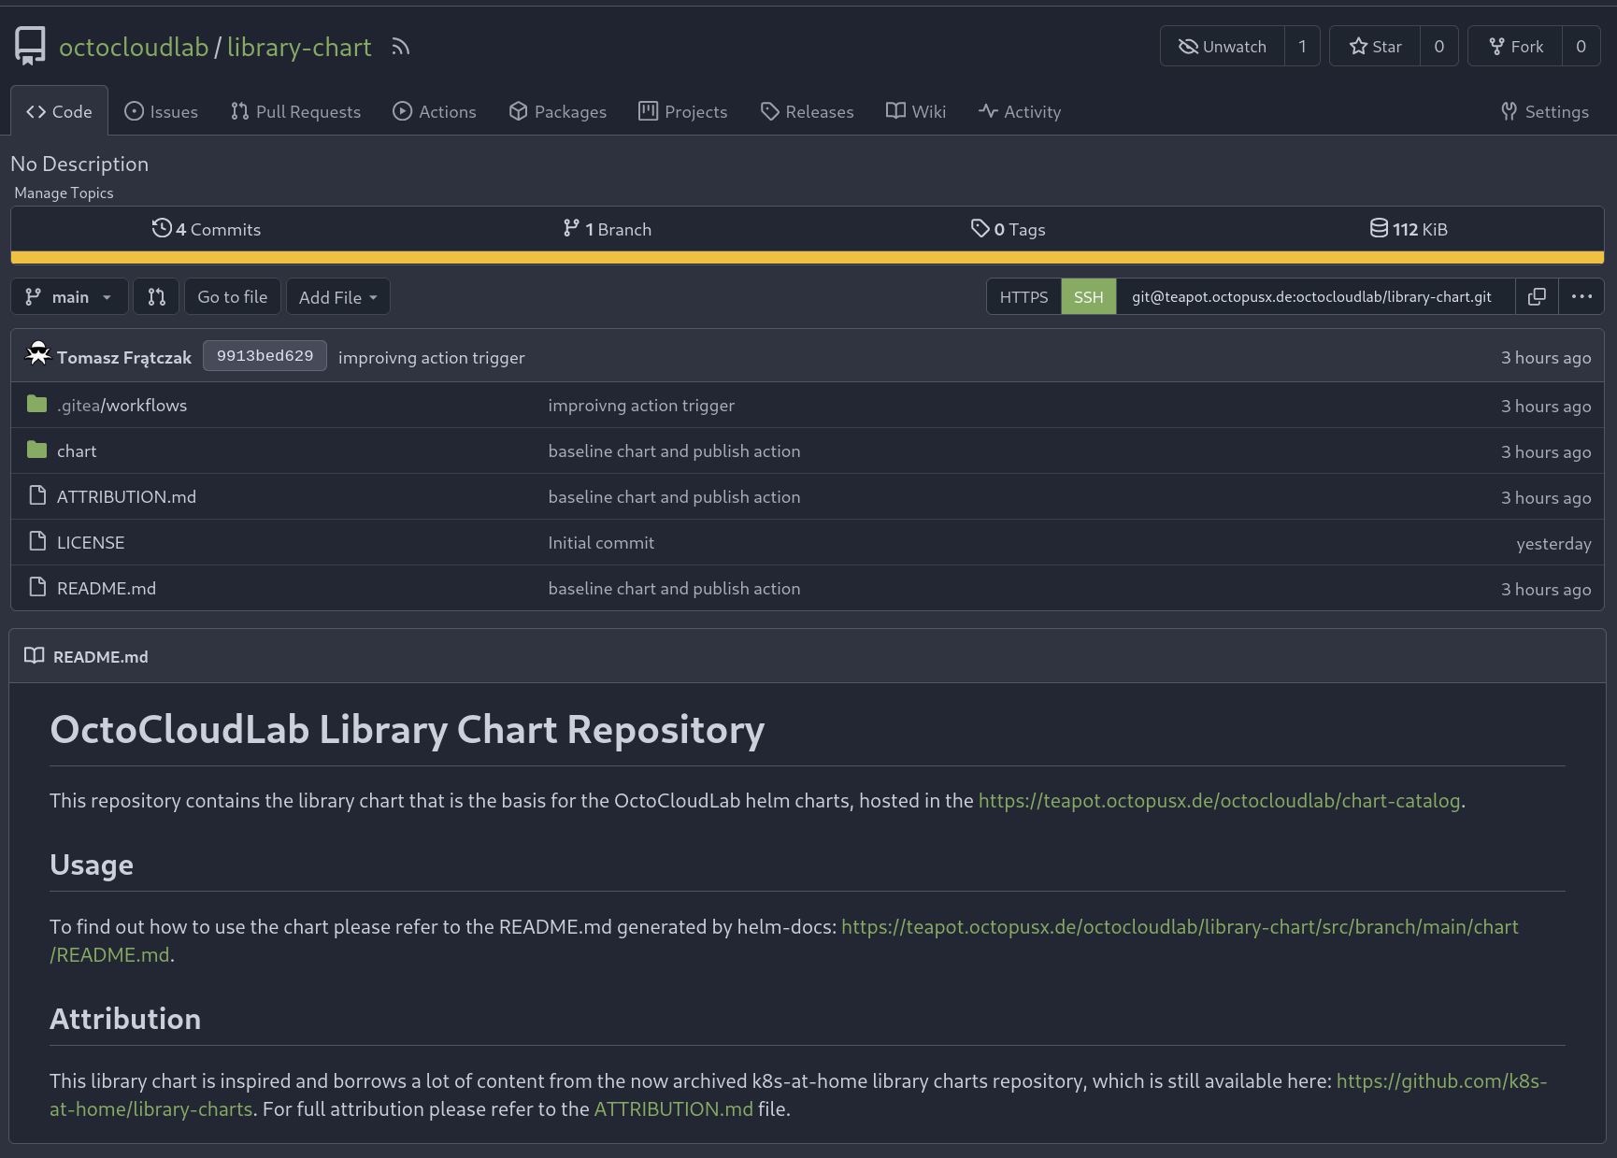Click the repository avatar icon beside octocloudlab
Screen dimensions: 1617x1158
pyautogui.click(x=30, y=46)
